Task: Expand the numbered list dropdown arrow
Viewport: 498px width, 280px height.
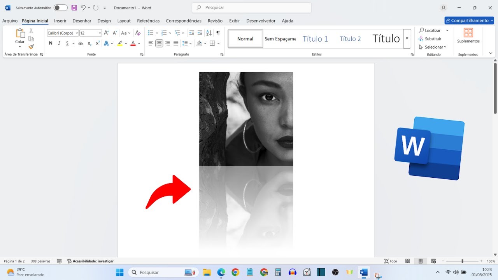Action: pyautogui.click(x=170, y=33)
